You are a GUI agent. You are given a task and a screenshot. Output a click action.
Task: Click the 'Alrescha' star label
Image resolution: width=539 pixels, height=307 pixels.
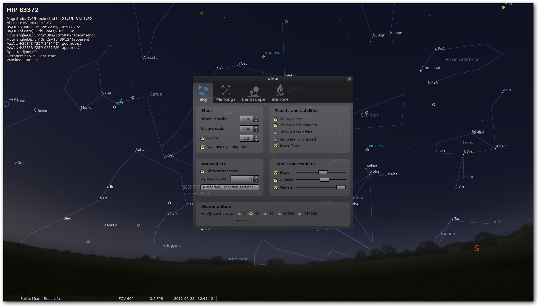pos(151,58)
